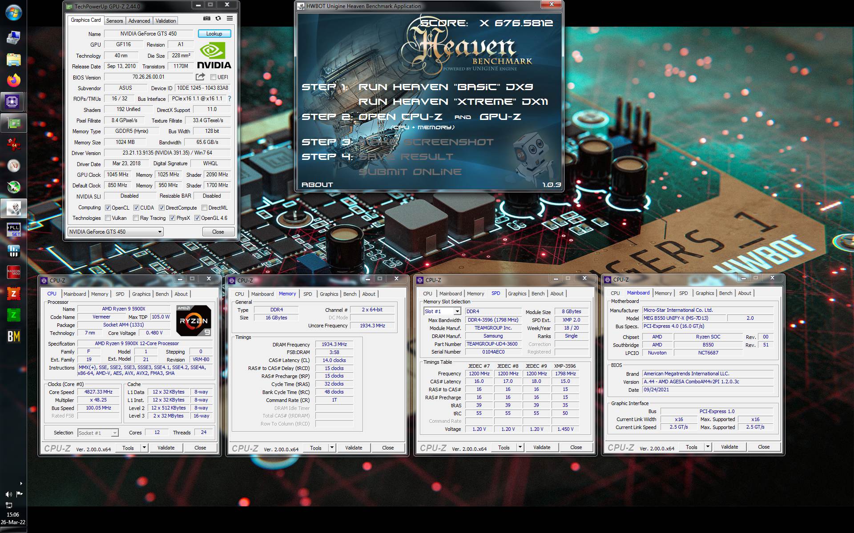Open the Bench tab in the first CPU-Z window
The height and width of the screenshot is (533, 854).
click(162, 294)
